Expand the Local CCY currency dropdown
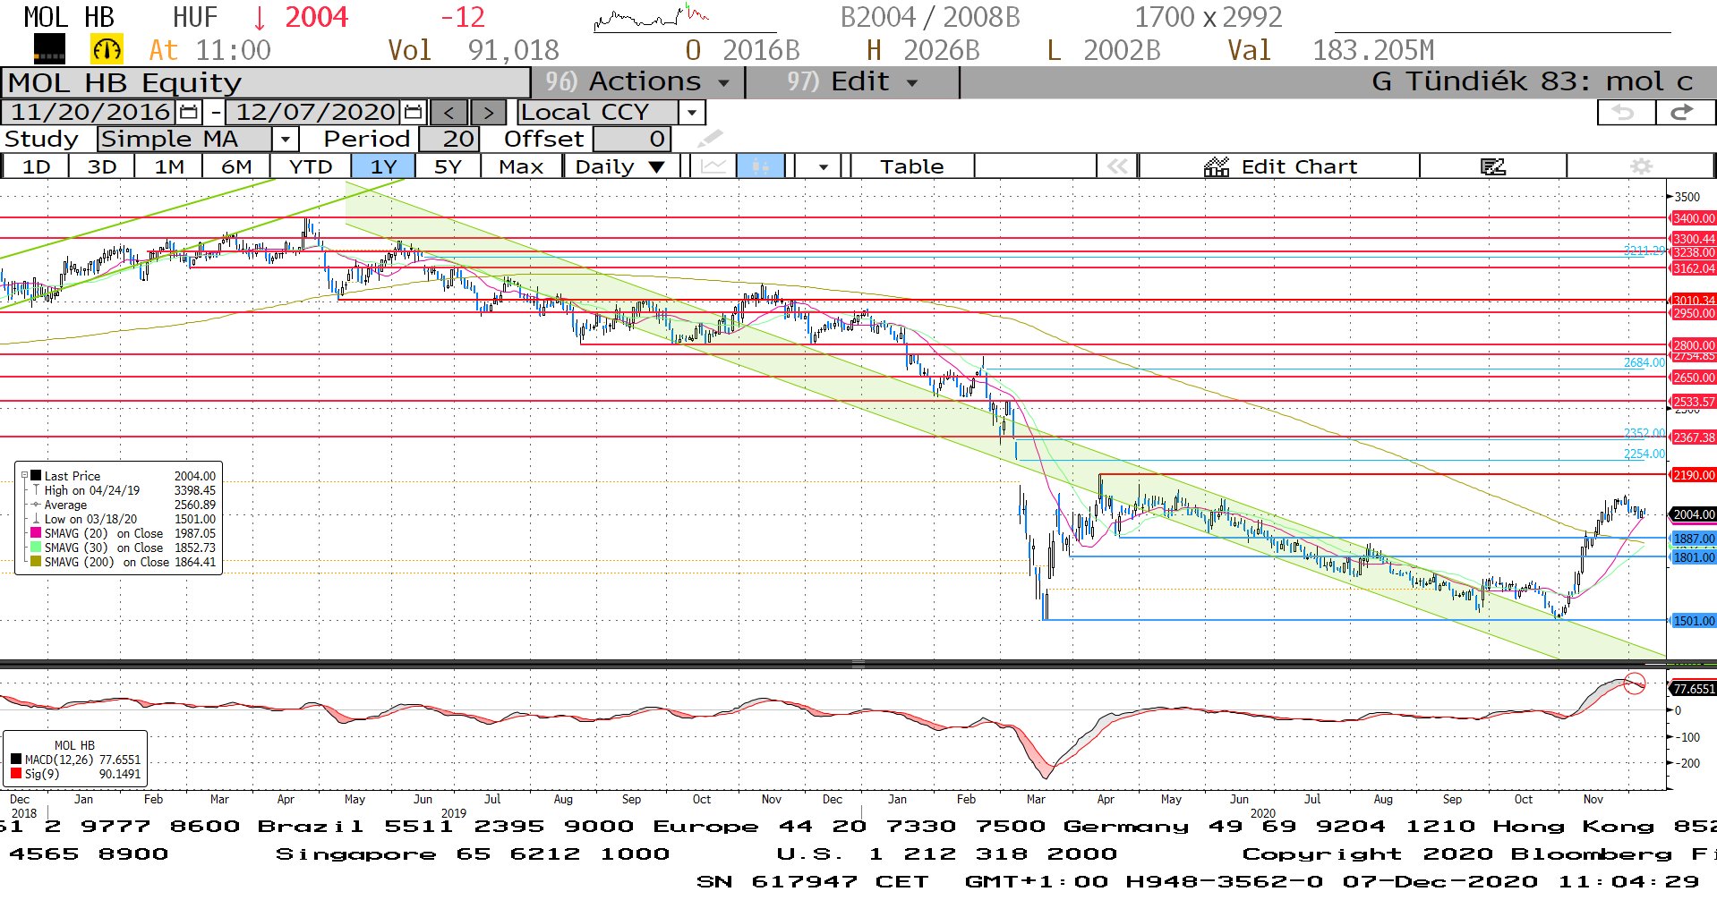This screenshot has width=1717, height=917. point(691,113)
